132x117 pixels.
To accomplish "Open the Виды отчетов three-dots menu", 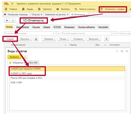I will tap(117, 51).
